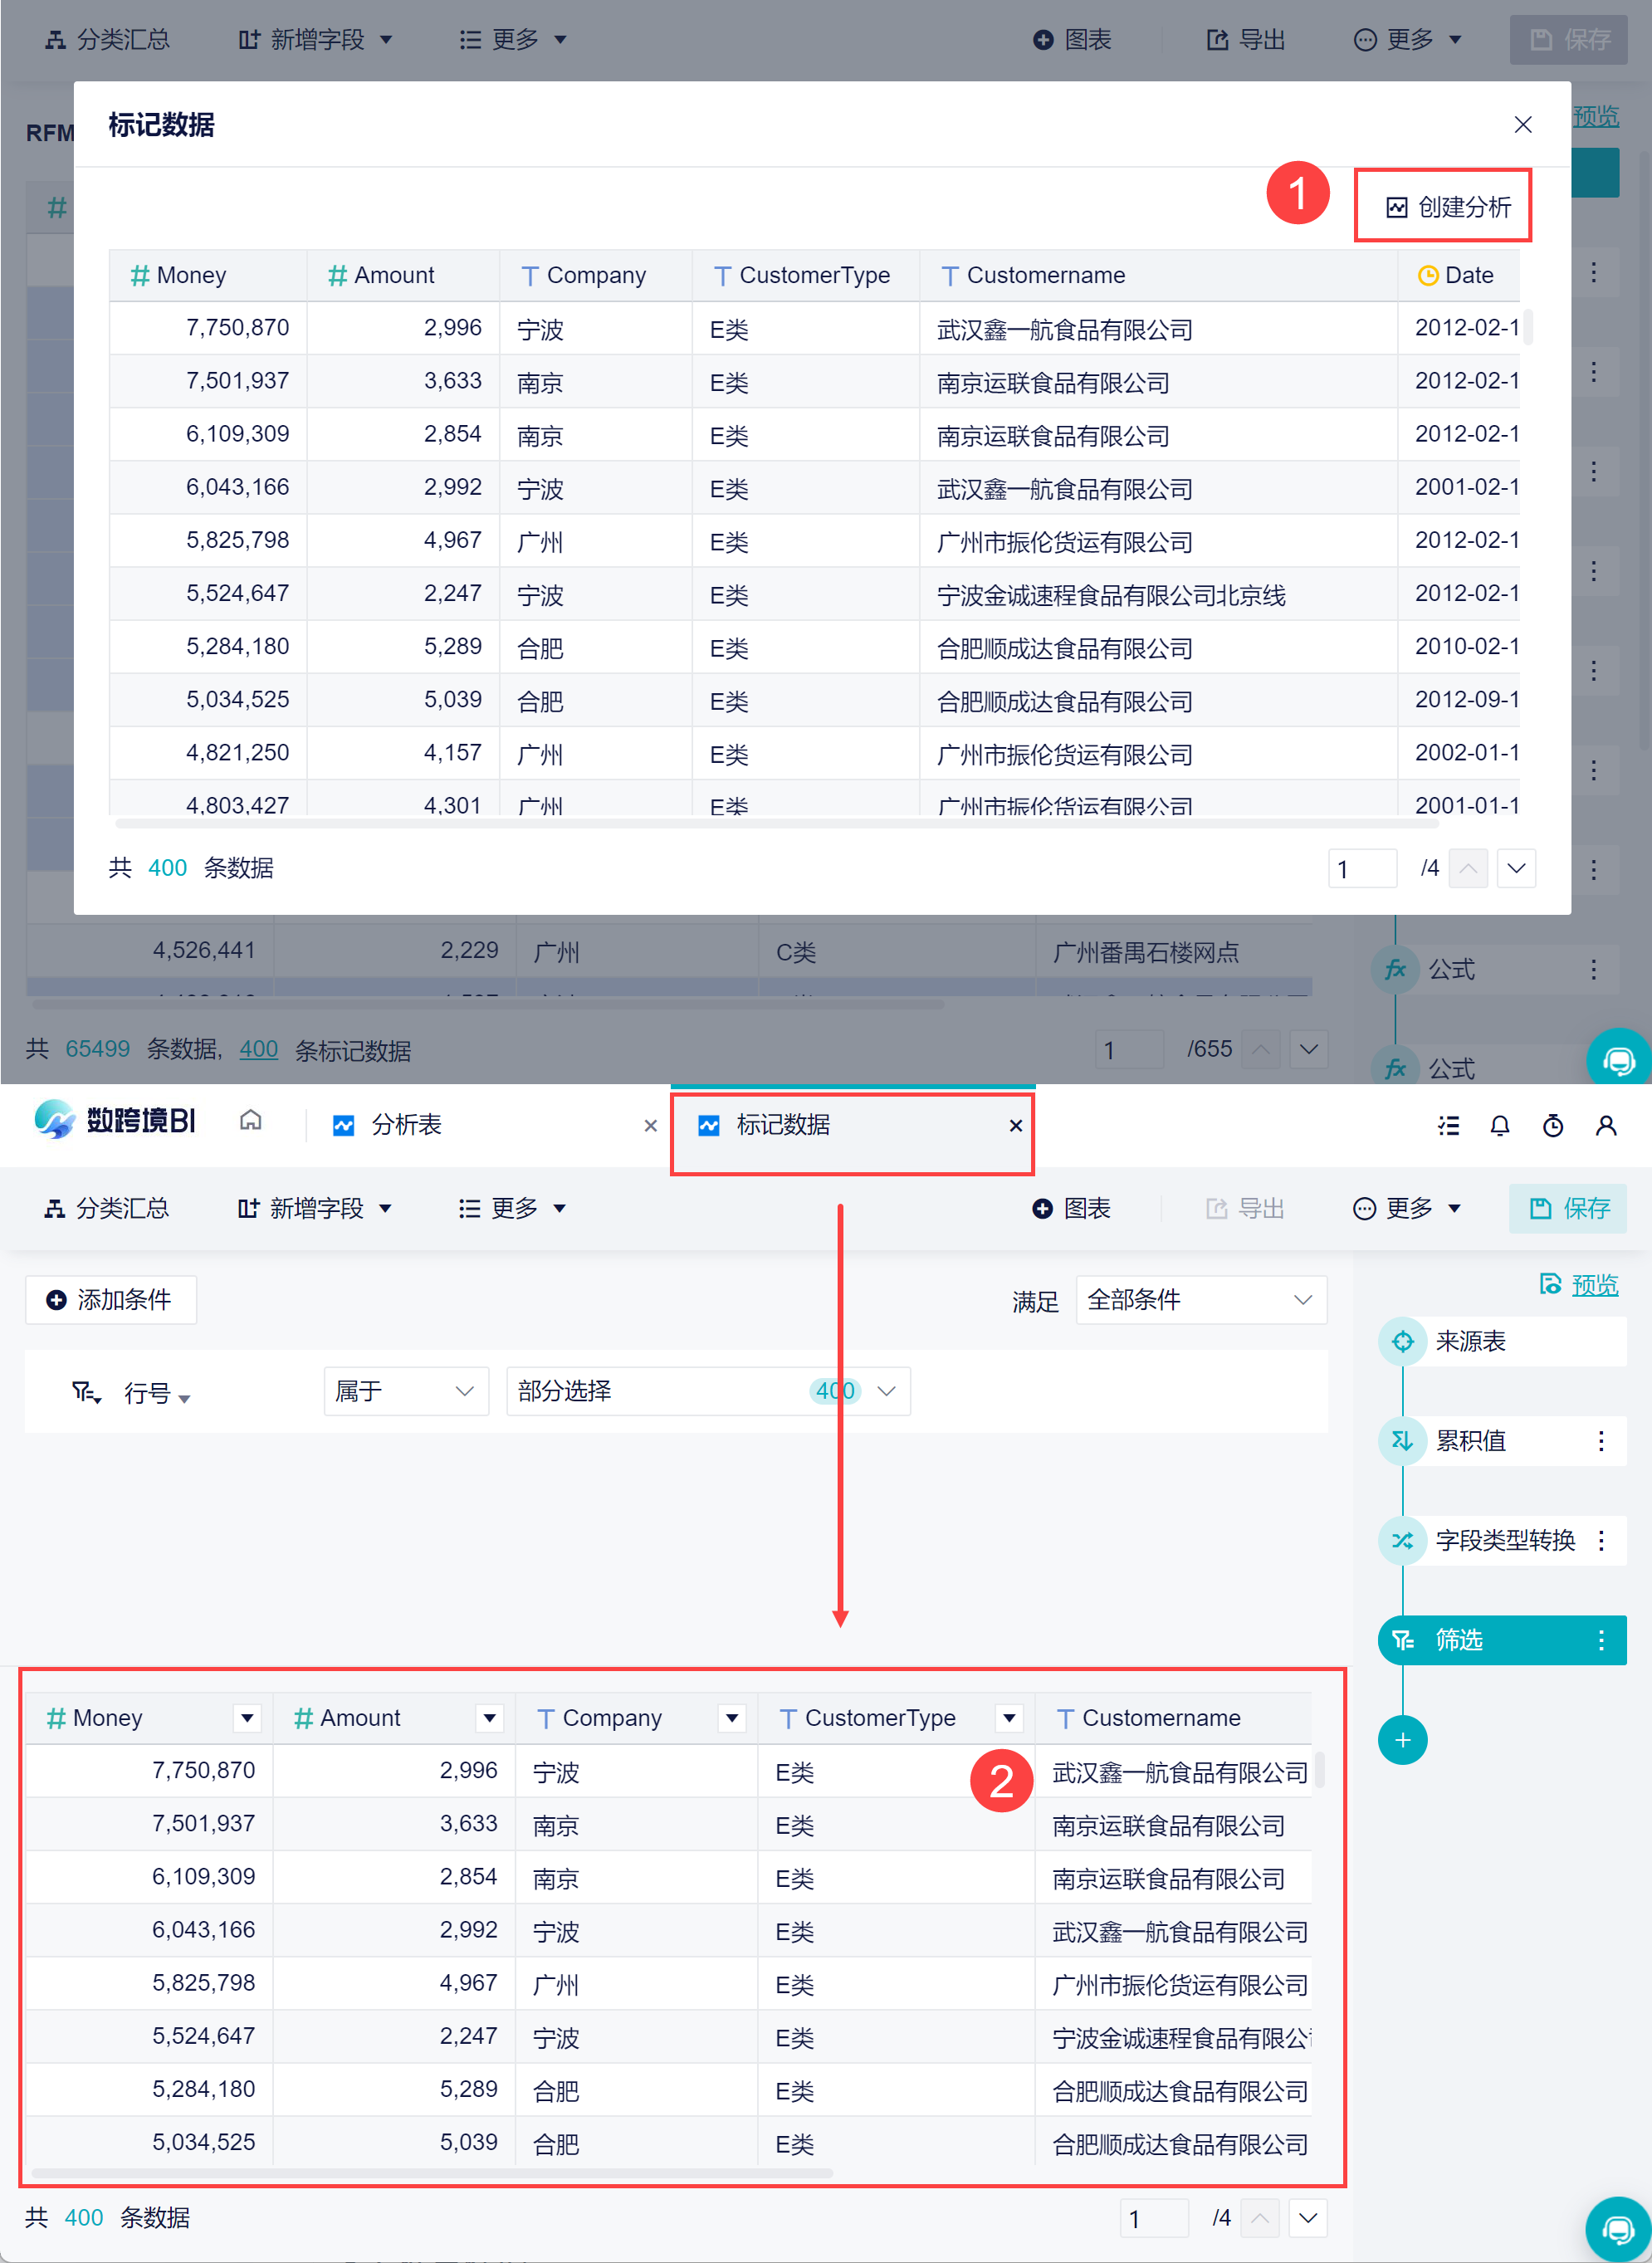Click the lower 保存 button
1652x2263 pixels.
[1568, 1208]
